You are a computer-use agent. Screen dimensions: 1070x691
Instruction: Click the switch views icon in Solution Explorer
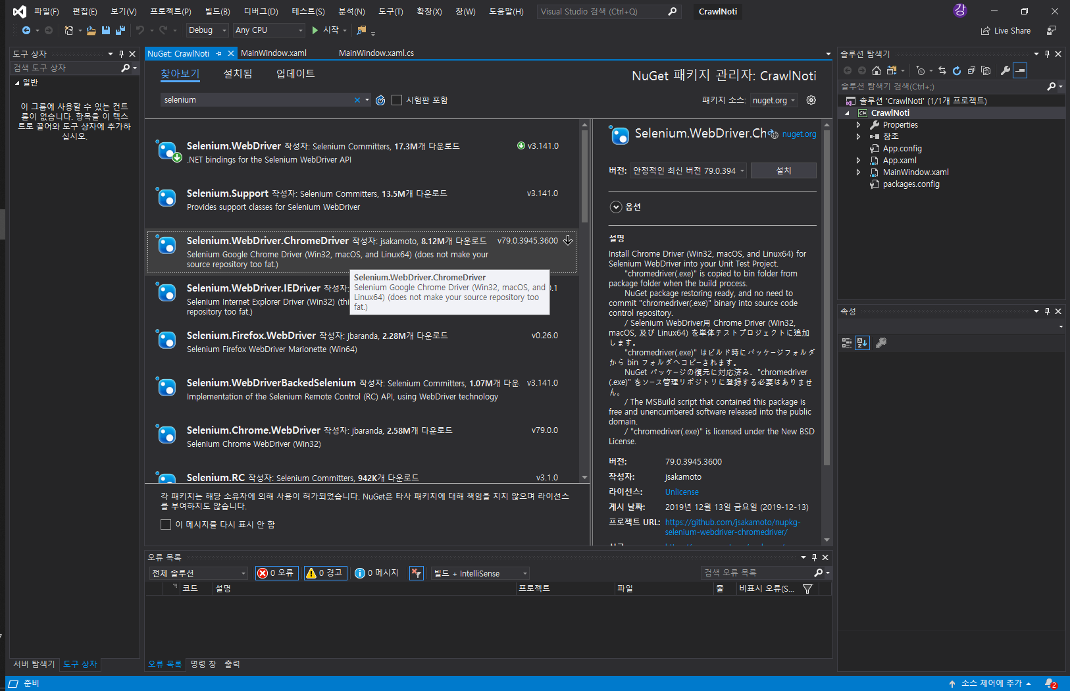pos(892,70)
